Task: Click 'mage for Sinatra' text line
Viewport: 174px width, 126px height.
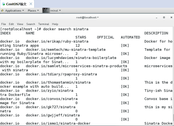Action: (17, 103)
